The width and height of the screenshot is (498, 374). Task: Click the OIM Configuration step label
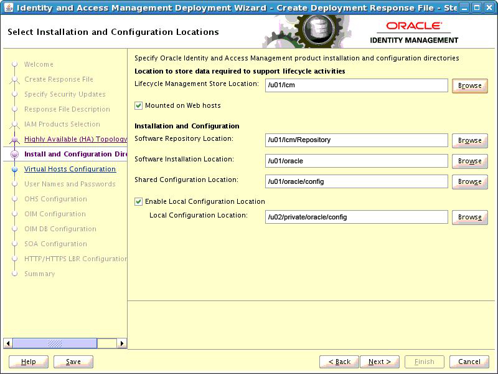coord(55,214)
